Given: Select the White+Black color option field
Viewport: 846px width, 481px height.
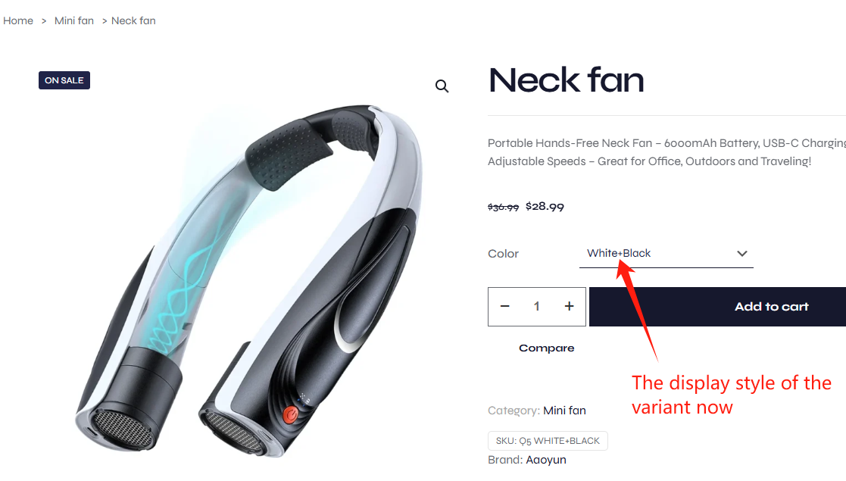Looking at the screenshot, I should pyautogui.click(x=666, y=253).
